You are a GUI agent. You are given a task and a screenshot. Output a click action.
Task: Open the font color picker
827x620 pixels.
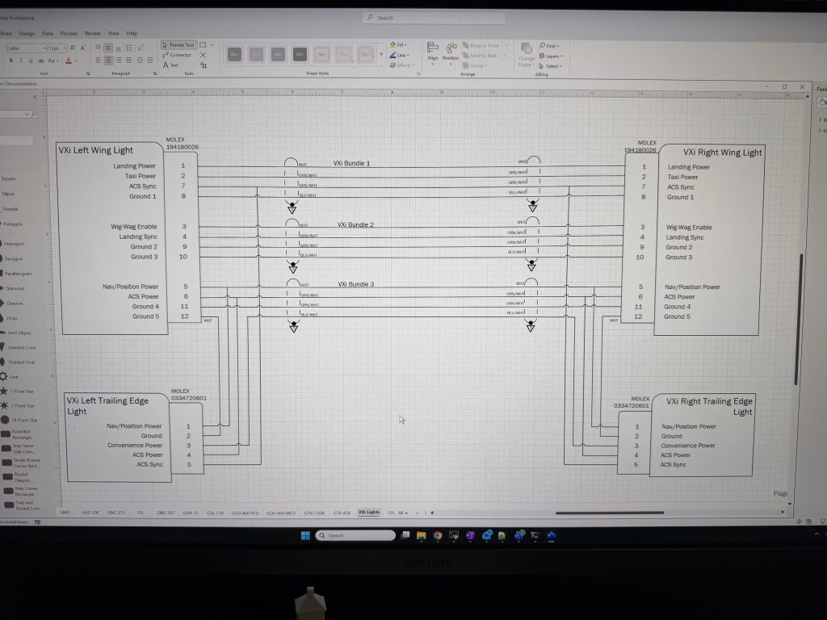point(69,61)
